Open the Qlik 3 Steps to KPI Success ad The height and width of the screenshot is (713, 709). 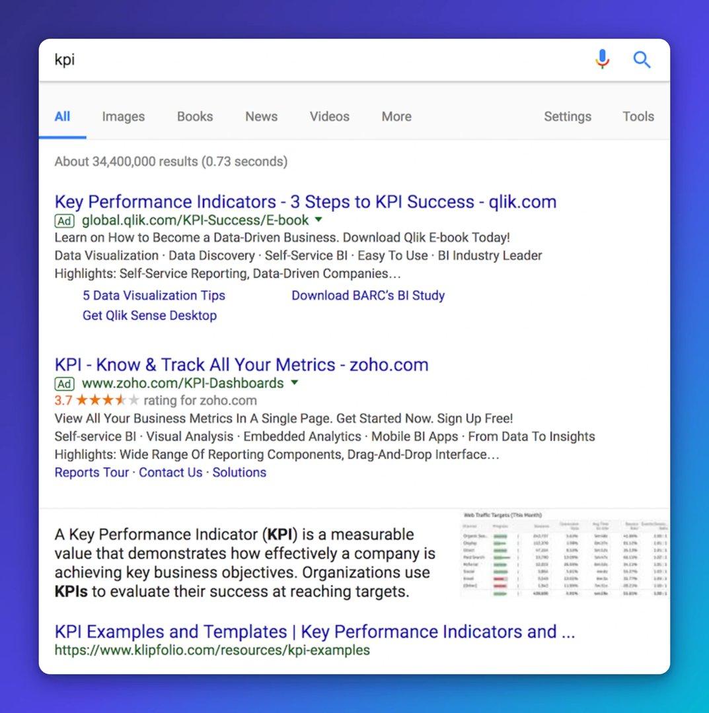(305, 201)
